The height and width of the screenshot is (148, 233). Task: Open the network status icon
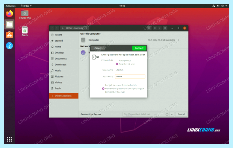pyautogui.click(x=214, y=6)
